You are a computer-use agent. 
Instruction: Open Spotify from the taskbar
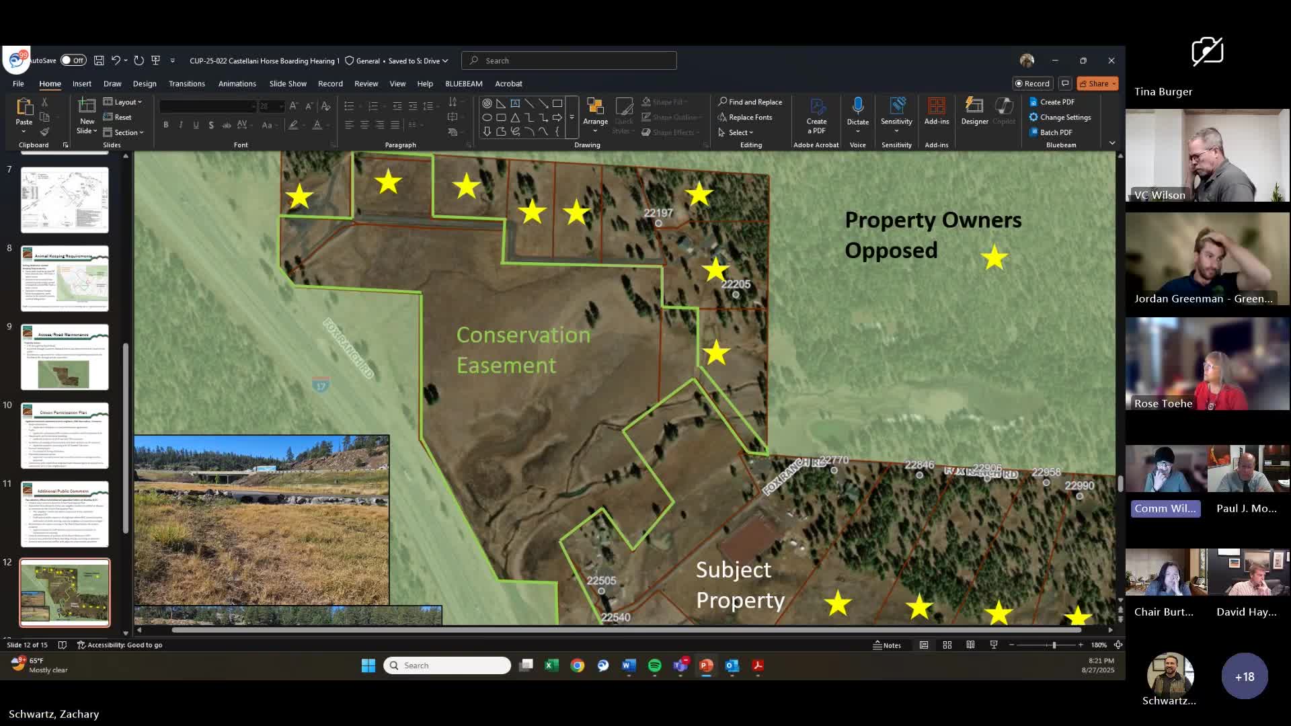tap(654, 665)
